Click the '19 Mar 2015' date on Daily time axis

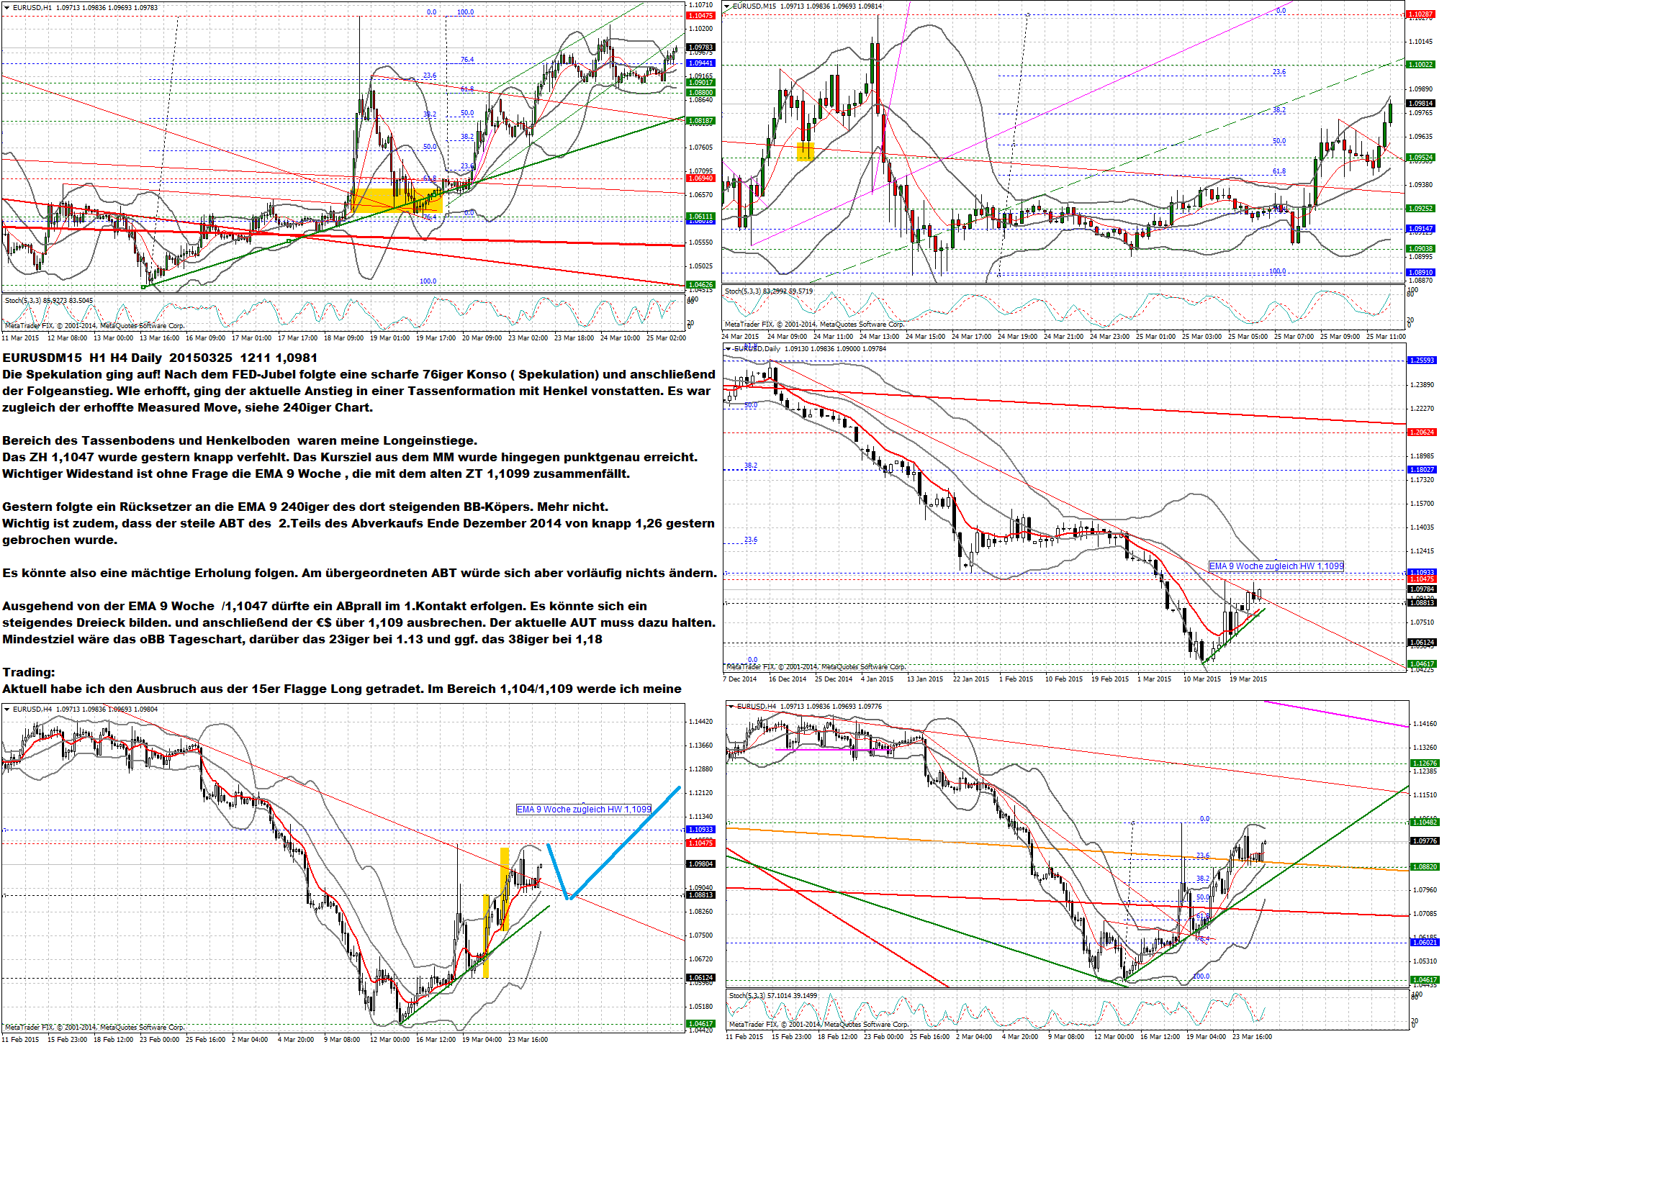tap(1248, 679)
